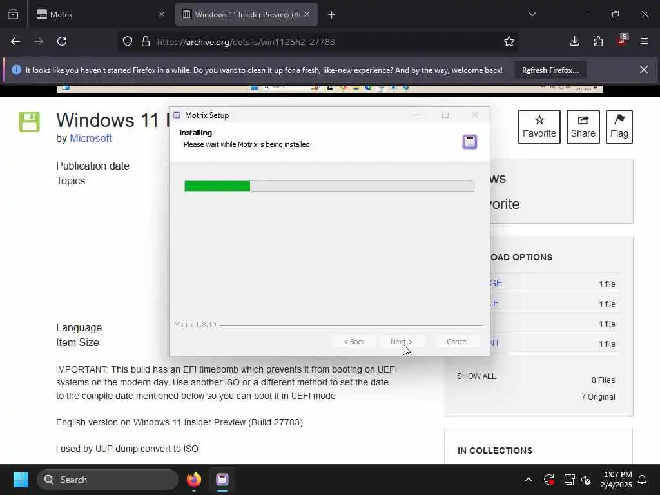Click SHOW ALL download options
This screenshot has width=660, height=495.
point(476,376)
